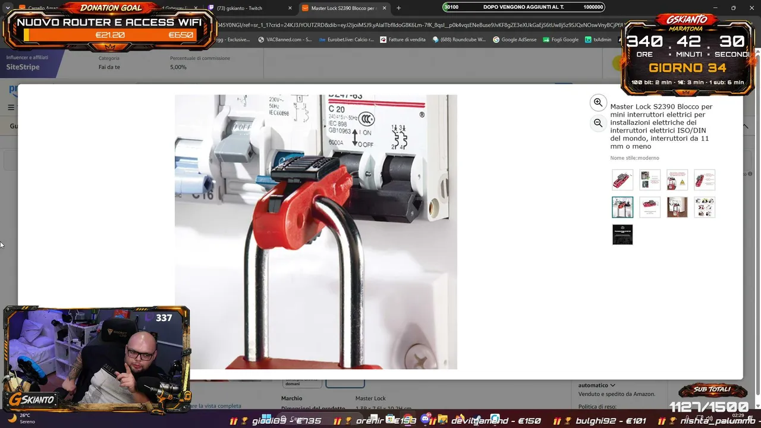This screenshot has width=761, height=428.
Task: Open the Fogli Google bookmark
Action: pos(561,40)
